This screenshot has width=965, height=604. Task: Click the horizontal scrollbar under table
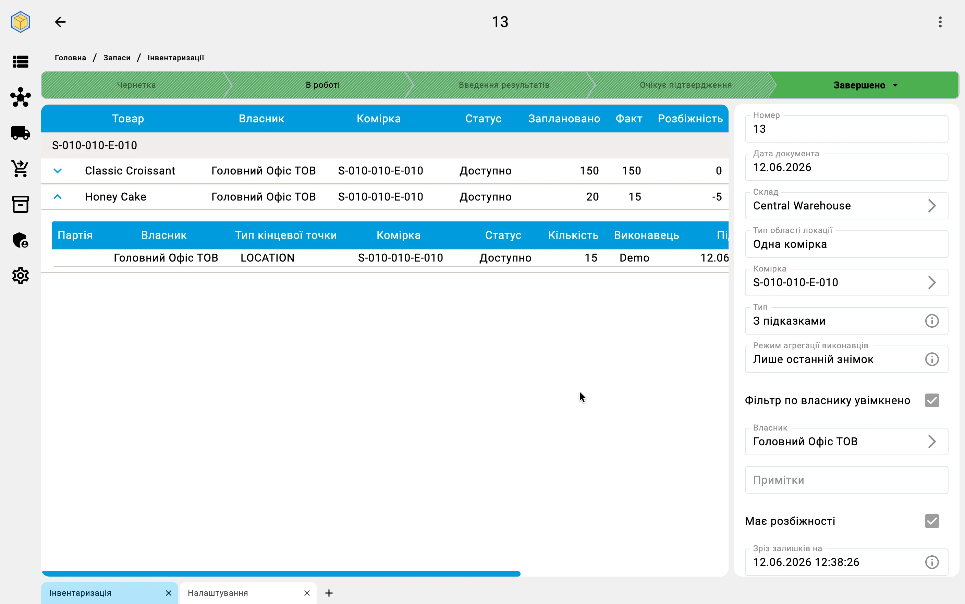point(281,573)
